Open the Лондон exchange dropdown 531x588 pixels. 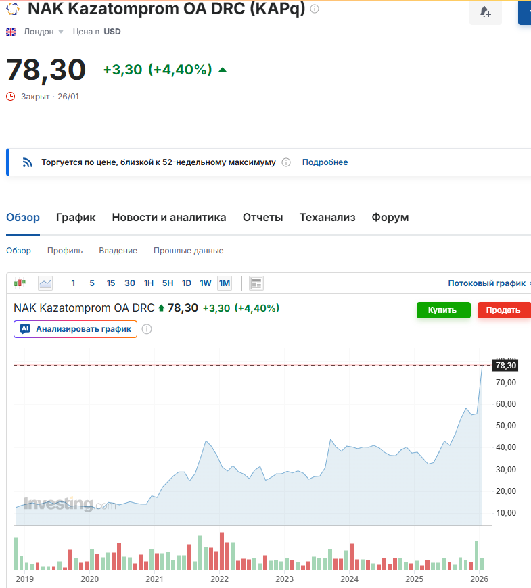43,32
